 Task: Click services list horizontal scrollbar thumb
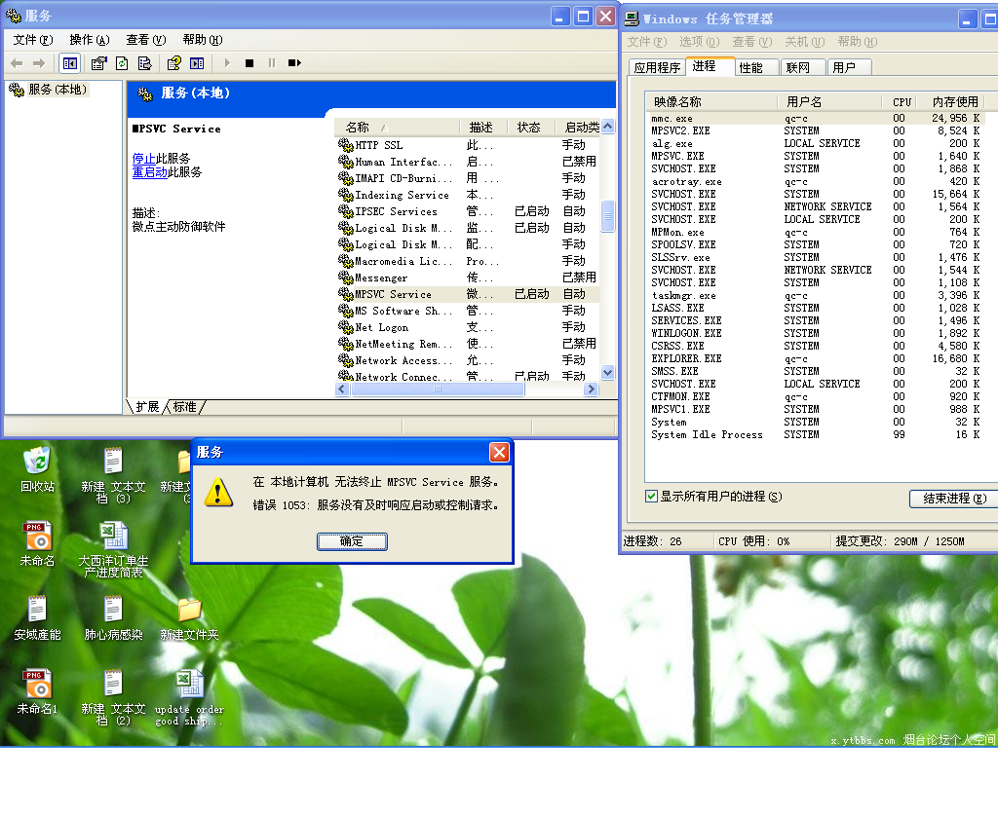point(438,389)
